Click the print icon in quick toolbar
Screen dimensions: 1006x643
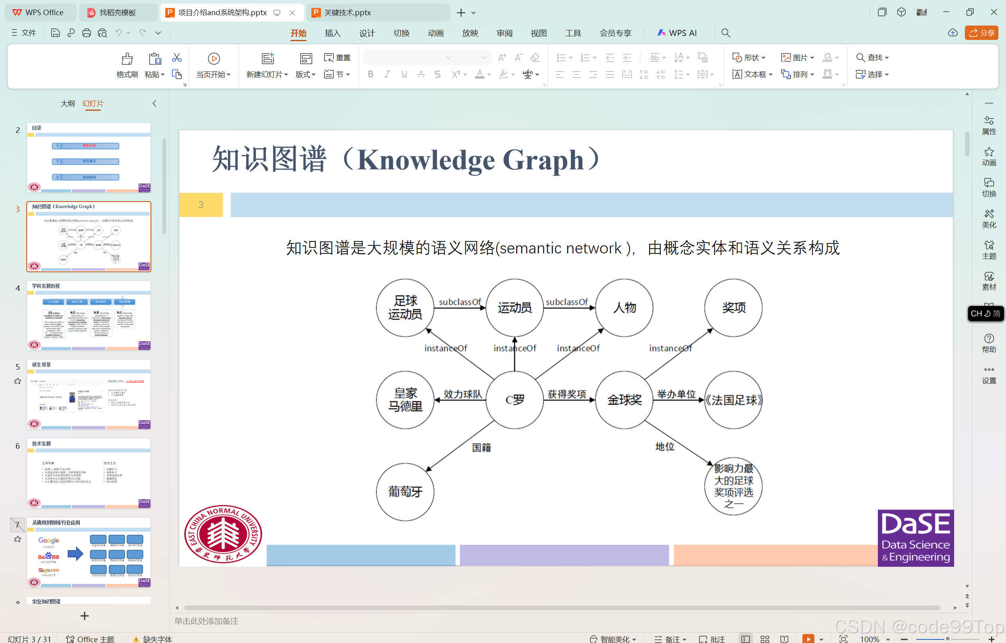(87, 33)
